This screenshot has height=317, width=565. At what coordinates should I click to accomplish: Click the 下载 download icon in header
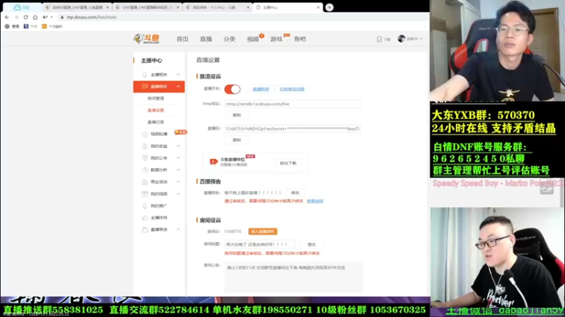(379, 39)
